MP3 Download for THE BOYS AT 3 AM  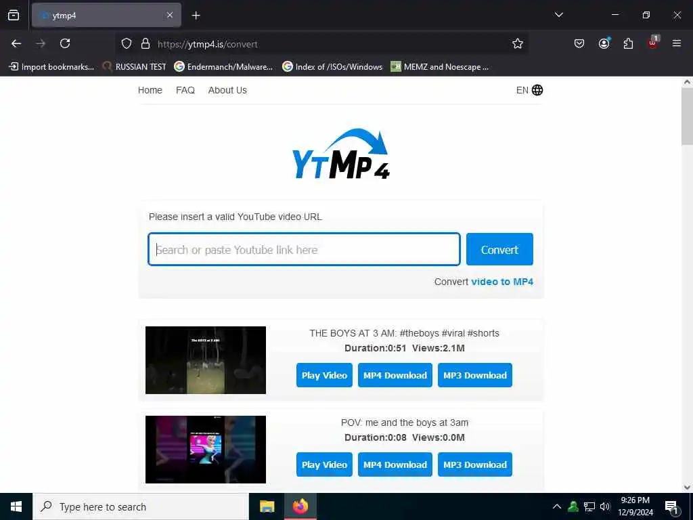pos(475,375)
